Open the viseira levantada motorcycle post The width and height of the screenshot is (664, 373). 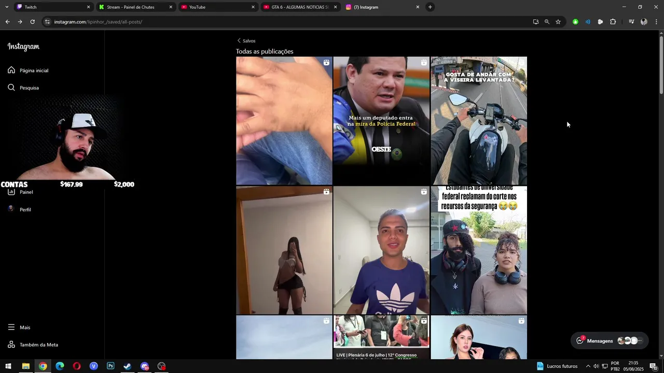[x=479, y=121]
